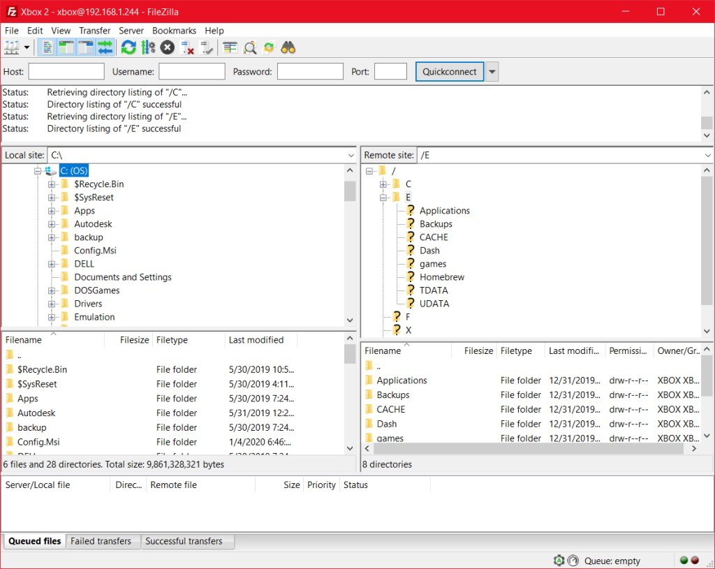
Task: Click the red activity indicator LED
Action: [x=695, y=561]
